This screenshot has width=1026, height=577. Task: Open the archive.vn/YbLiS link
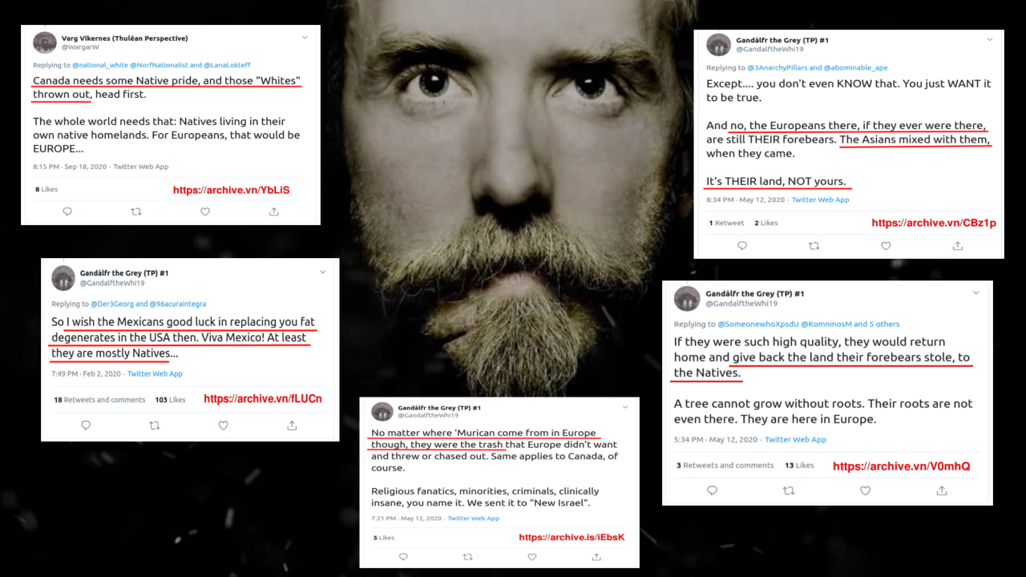[231, 190]
